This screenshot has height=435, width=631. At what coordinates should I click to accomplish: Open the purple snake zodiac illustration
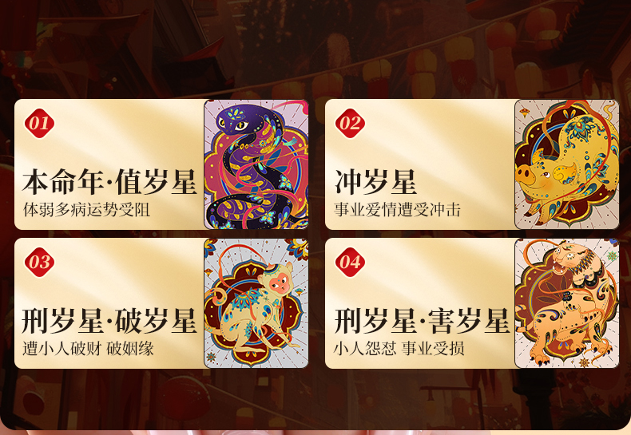coord(256,164)
